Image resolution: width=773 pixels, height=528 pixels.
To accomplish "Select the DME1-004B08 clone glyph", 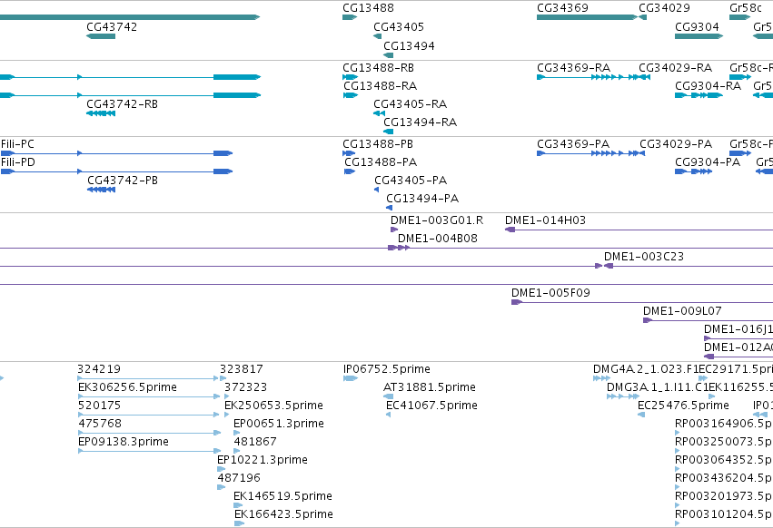I will (399, 248).
